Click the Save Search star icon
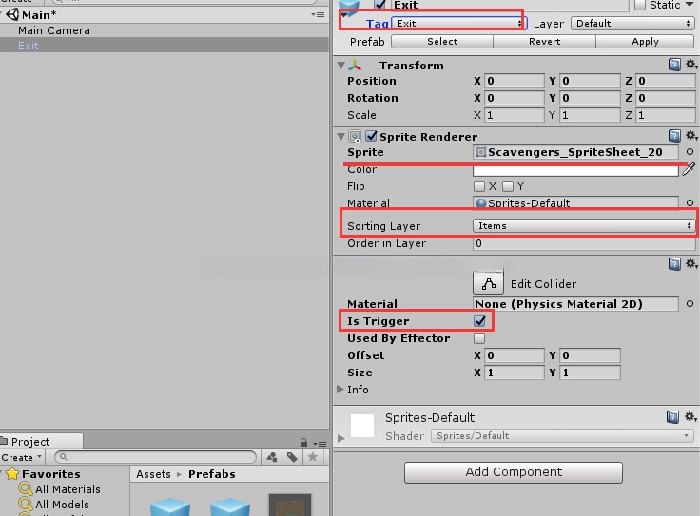This screenshot has width=700, height=516. click(x=313, y=457)
